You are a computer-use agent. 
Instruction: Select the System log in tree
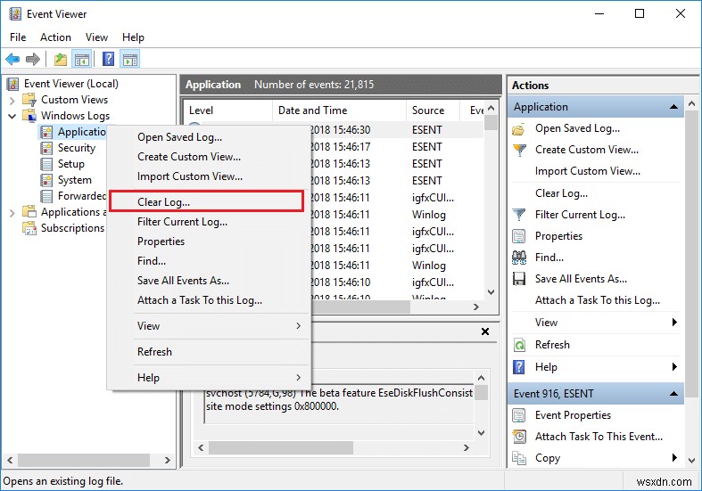tap(75, 180)
